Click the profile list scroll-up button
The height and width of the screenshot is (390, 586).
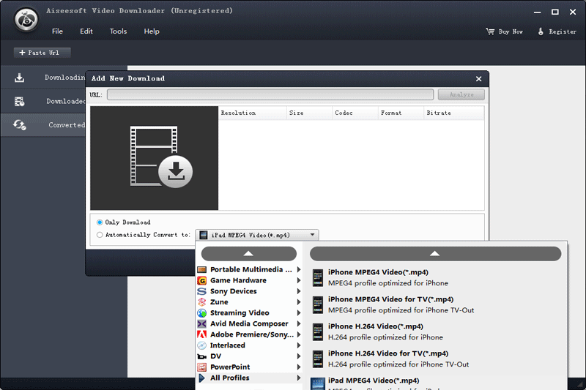[435, 254]
